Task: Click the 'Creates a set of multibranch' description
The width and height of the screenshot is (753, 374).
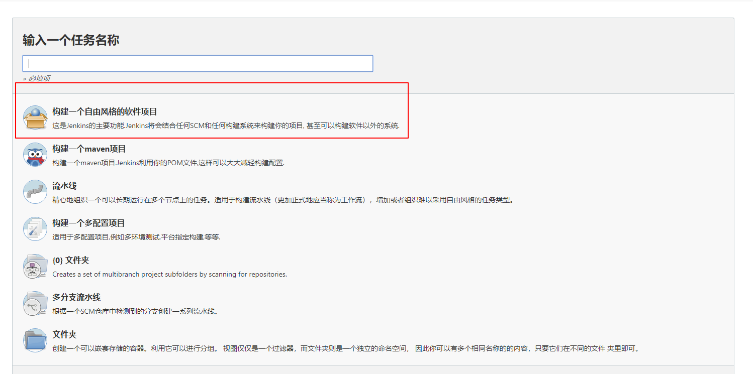Action: coord(169,274)
